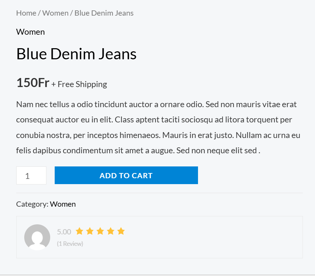This screenshot has height=276, width=315.
Task: Click the 150Fr price text
Action: pyautogui.click(x=33, y=83)
